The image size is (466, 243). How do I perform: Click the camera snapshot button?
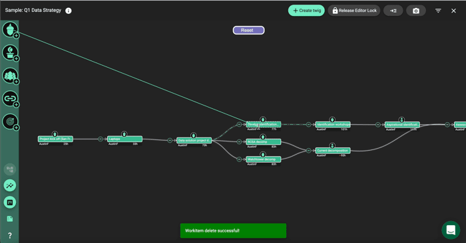tap(416, 11)
